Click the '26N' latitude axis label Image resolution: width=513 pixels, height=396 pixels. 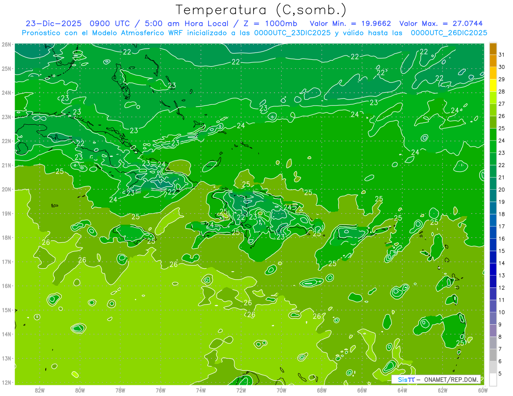[6, 44]
